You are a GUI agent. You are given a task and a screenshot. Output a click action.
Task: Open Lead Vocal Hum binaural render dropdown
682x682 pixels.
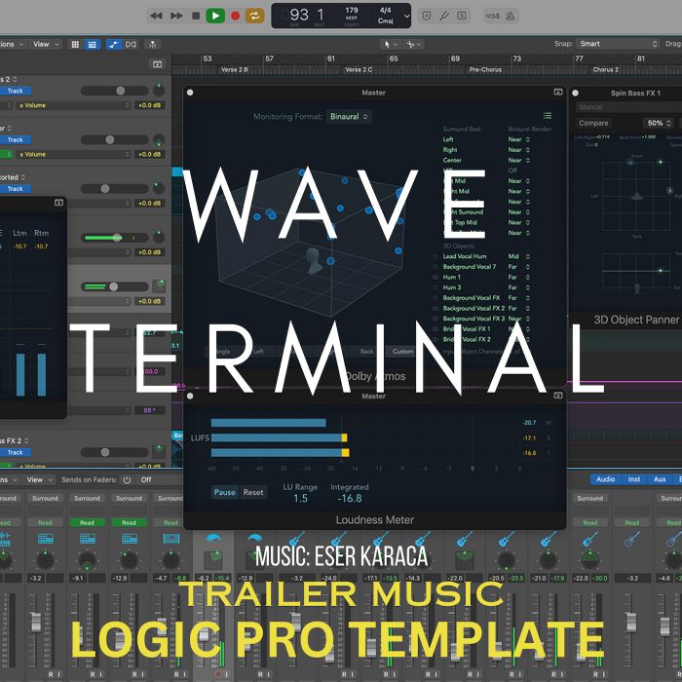click(519, 256)
